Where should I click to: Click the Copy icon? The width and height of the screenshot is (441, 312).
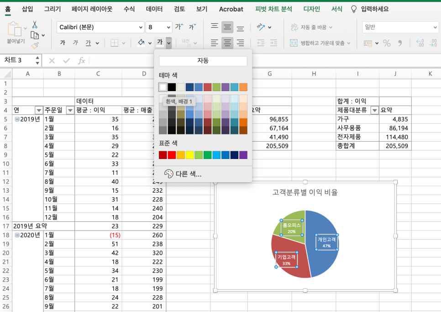pos(35,36)
